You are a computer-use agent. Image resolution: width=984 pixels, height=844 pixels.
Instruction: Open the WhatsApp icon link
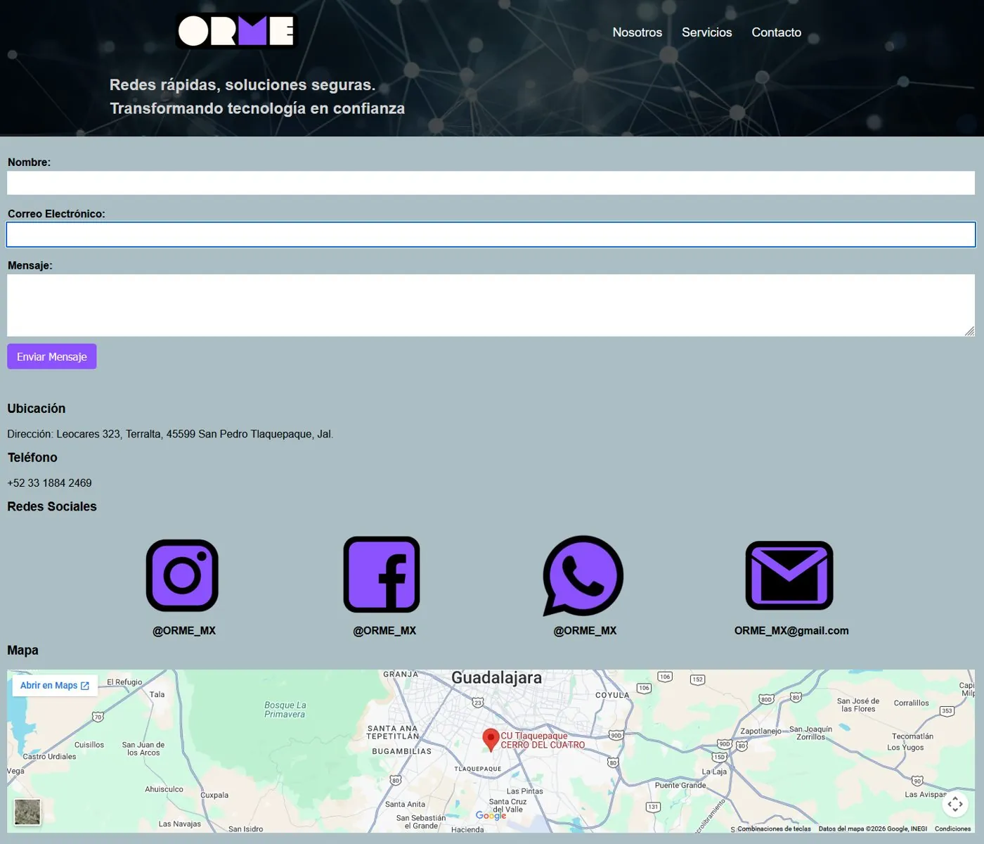coord(583,576)
